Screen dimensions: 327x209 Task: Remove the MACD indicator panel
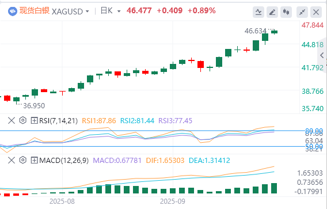(x=12, y=160)
